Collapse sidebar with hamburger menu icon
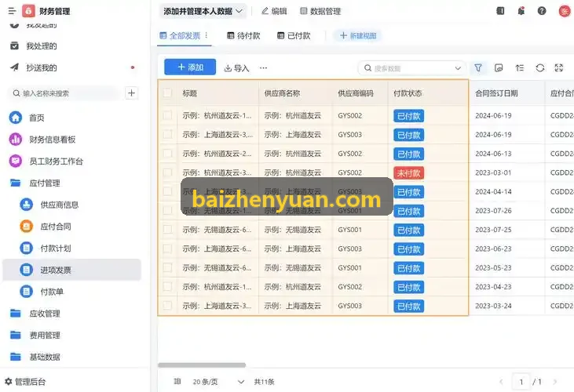574x392 pixels. point(12,11)
